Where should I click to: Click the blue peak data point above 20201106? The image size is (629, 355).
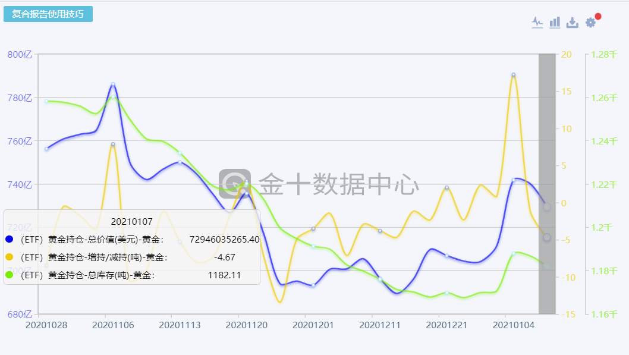coord(113,84)
